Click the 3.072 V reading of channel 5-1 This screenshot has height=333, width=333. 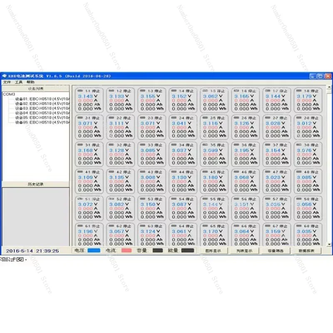coord(88,204)
